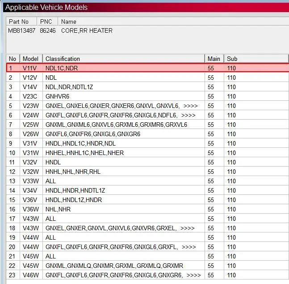Select part number MB813487

(x=21, y=30)
